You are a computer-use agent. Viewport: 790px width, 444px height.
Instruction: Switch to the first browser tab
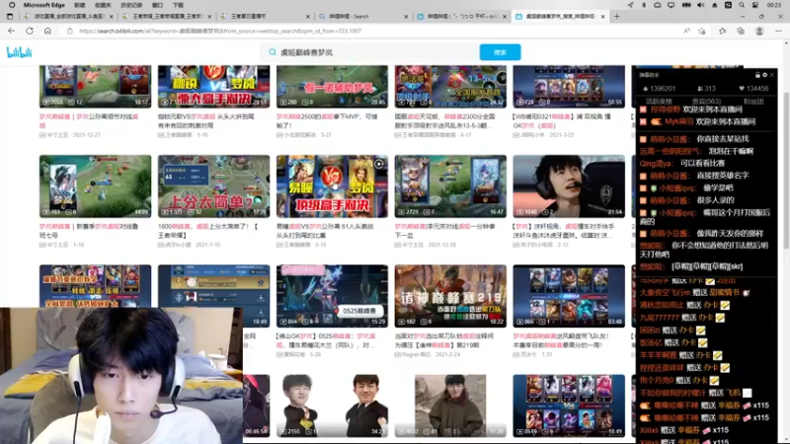pos(68,16)
